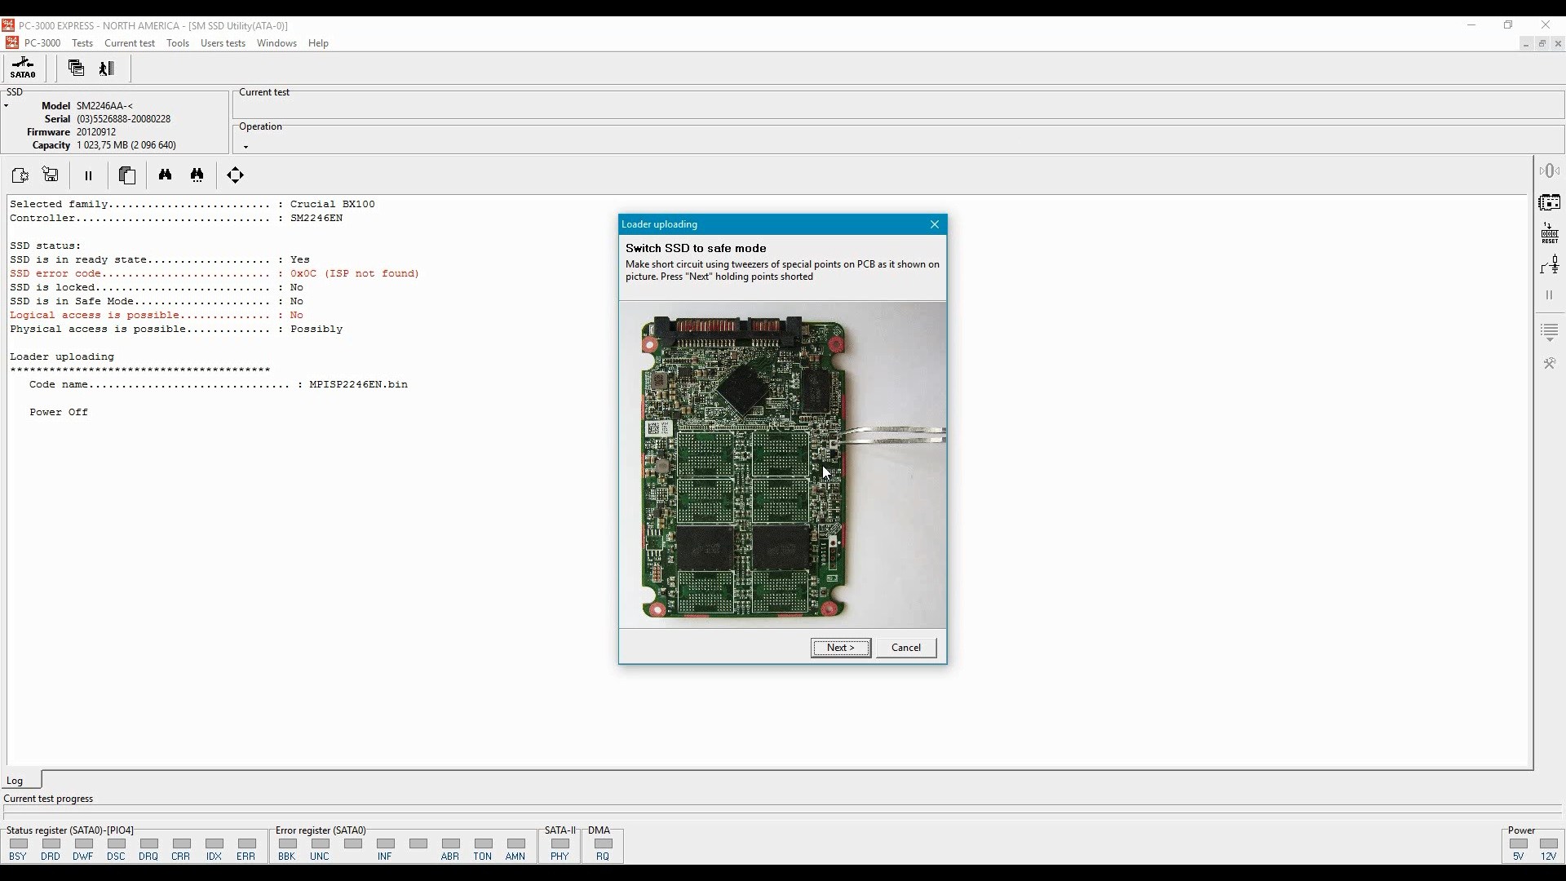
Task: Click the save log floppy disk icon
Action: (x=51, y=175)
